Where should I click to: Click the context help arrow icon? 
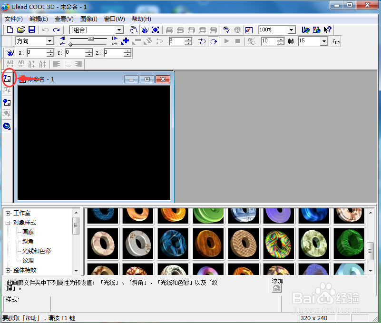(x=328, y=30)
